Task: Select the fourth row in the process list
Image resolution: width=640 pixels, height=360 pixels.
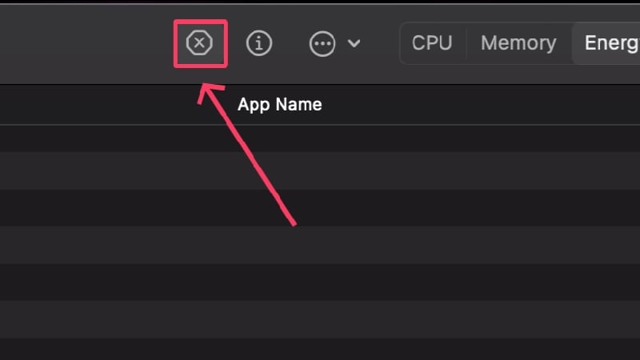Action: pos(320,245)
